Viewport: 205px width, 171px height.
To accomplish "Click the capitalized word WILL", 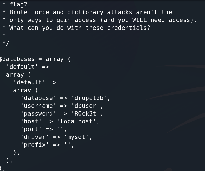I will [x=139, y=20].
